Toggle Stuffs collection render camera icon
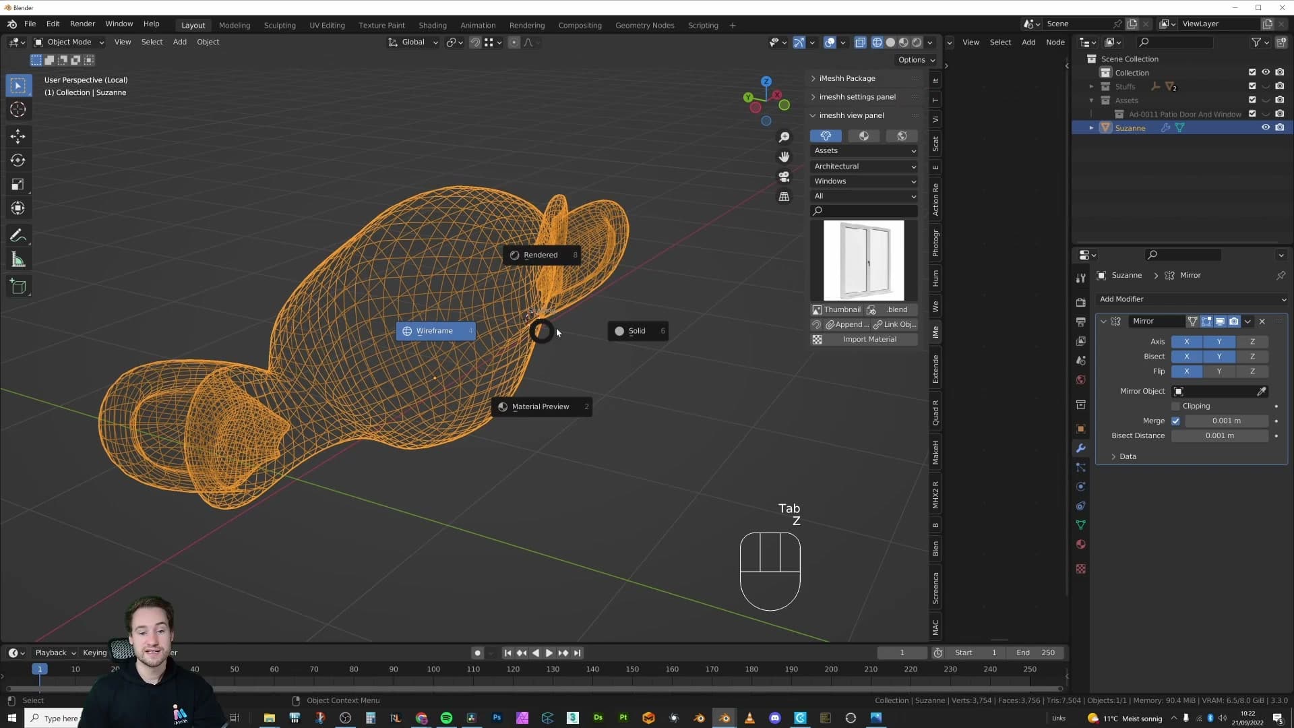Viewport: 1294px width, 728px height. 1280,86
